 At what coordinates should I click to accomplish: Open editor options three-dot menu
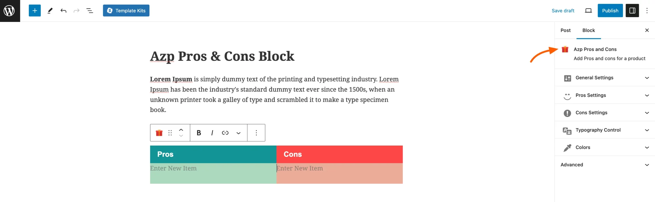(647, 10)
